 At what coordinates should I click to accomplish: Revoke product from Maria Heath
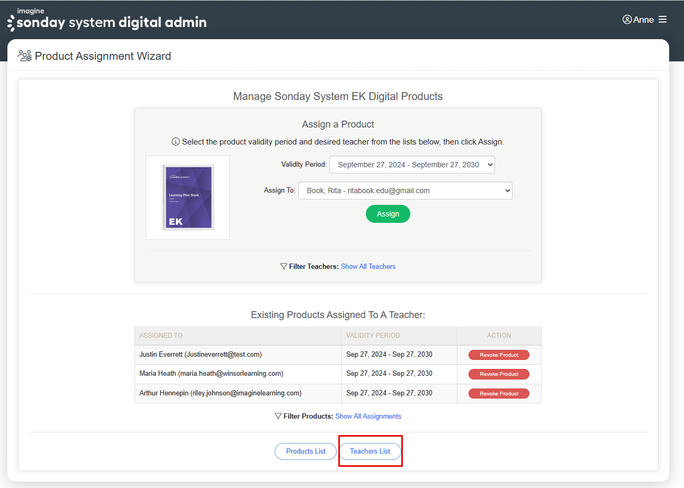499,374
